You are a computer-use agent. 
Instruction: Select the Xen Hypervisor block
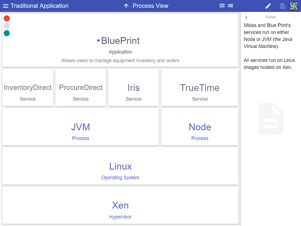coord(120,205)
